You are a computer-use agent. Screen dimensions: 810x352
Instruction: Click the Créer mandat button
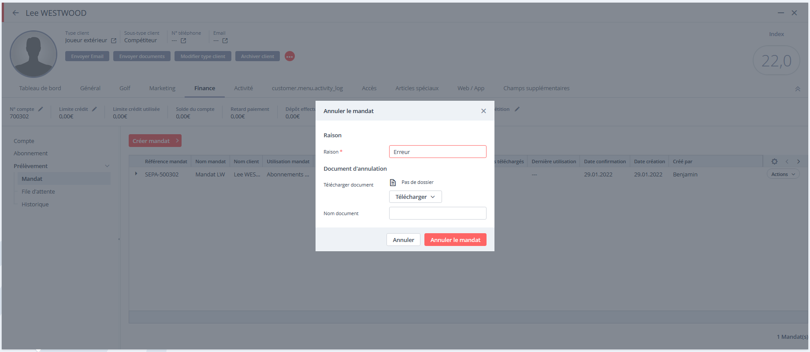[x=155, y=141]
